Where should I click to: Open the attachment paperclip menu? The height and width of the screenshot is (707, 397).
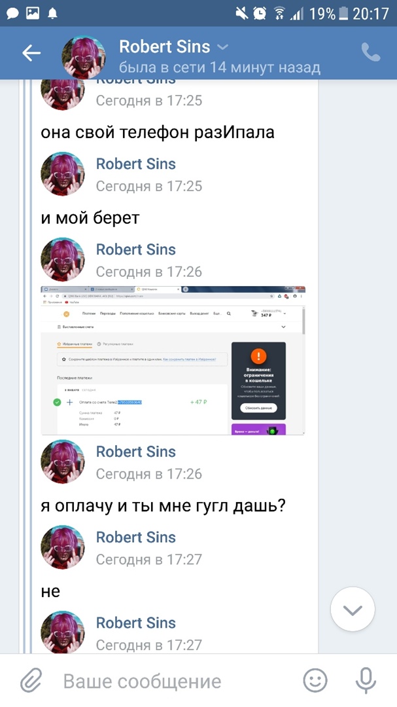(x=31, y=680)
